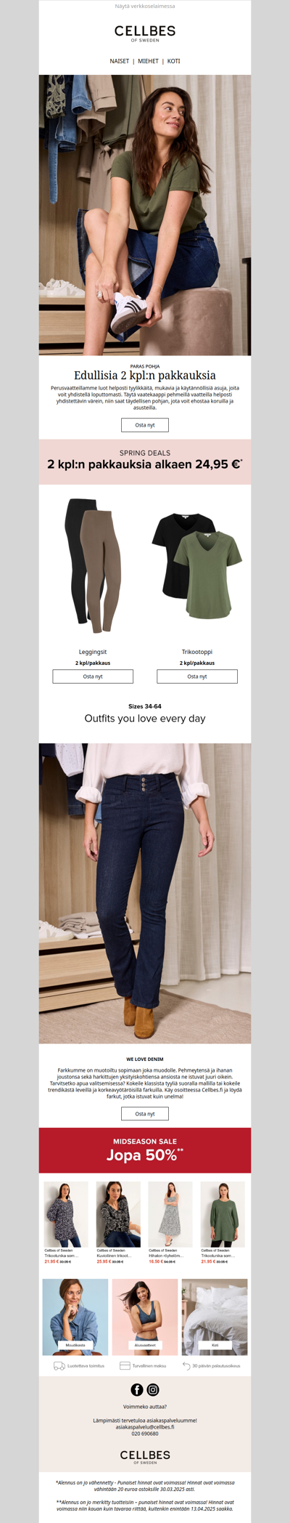
Task: Open the Alusvaatteet category tile
Action: 145,1317
